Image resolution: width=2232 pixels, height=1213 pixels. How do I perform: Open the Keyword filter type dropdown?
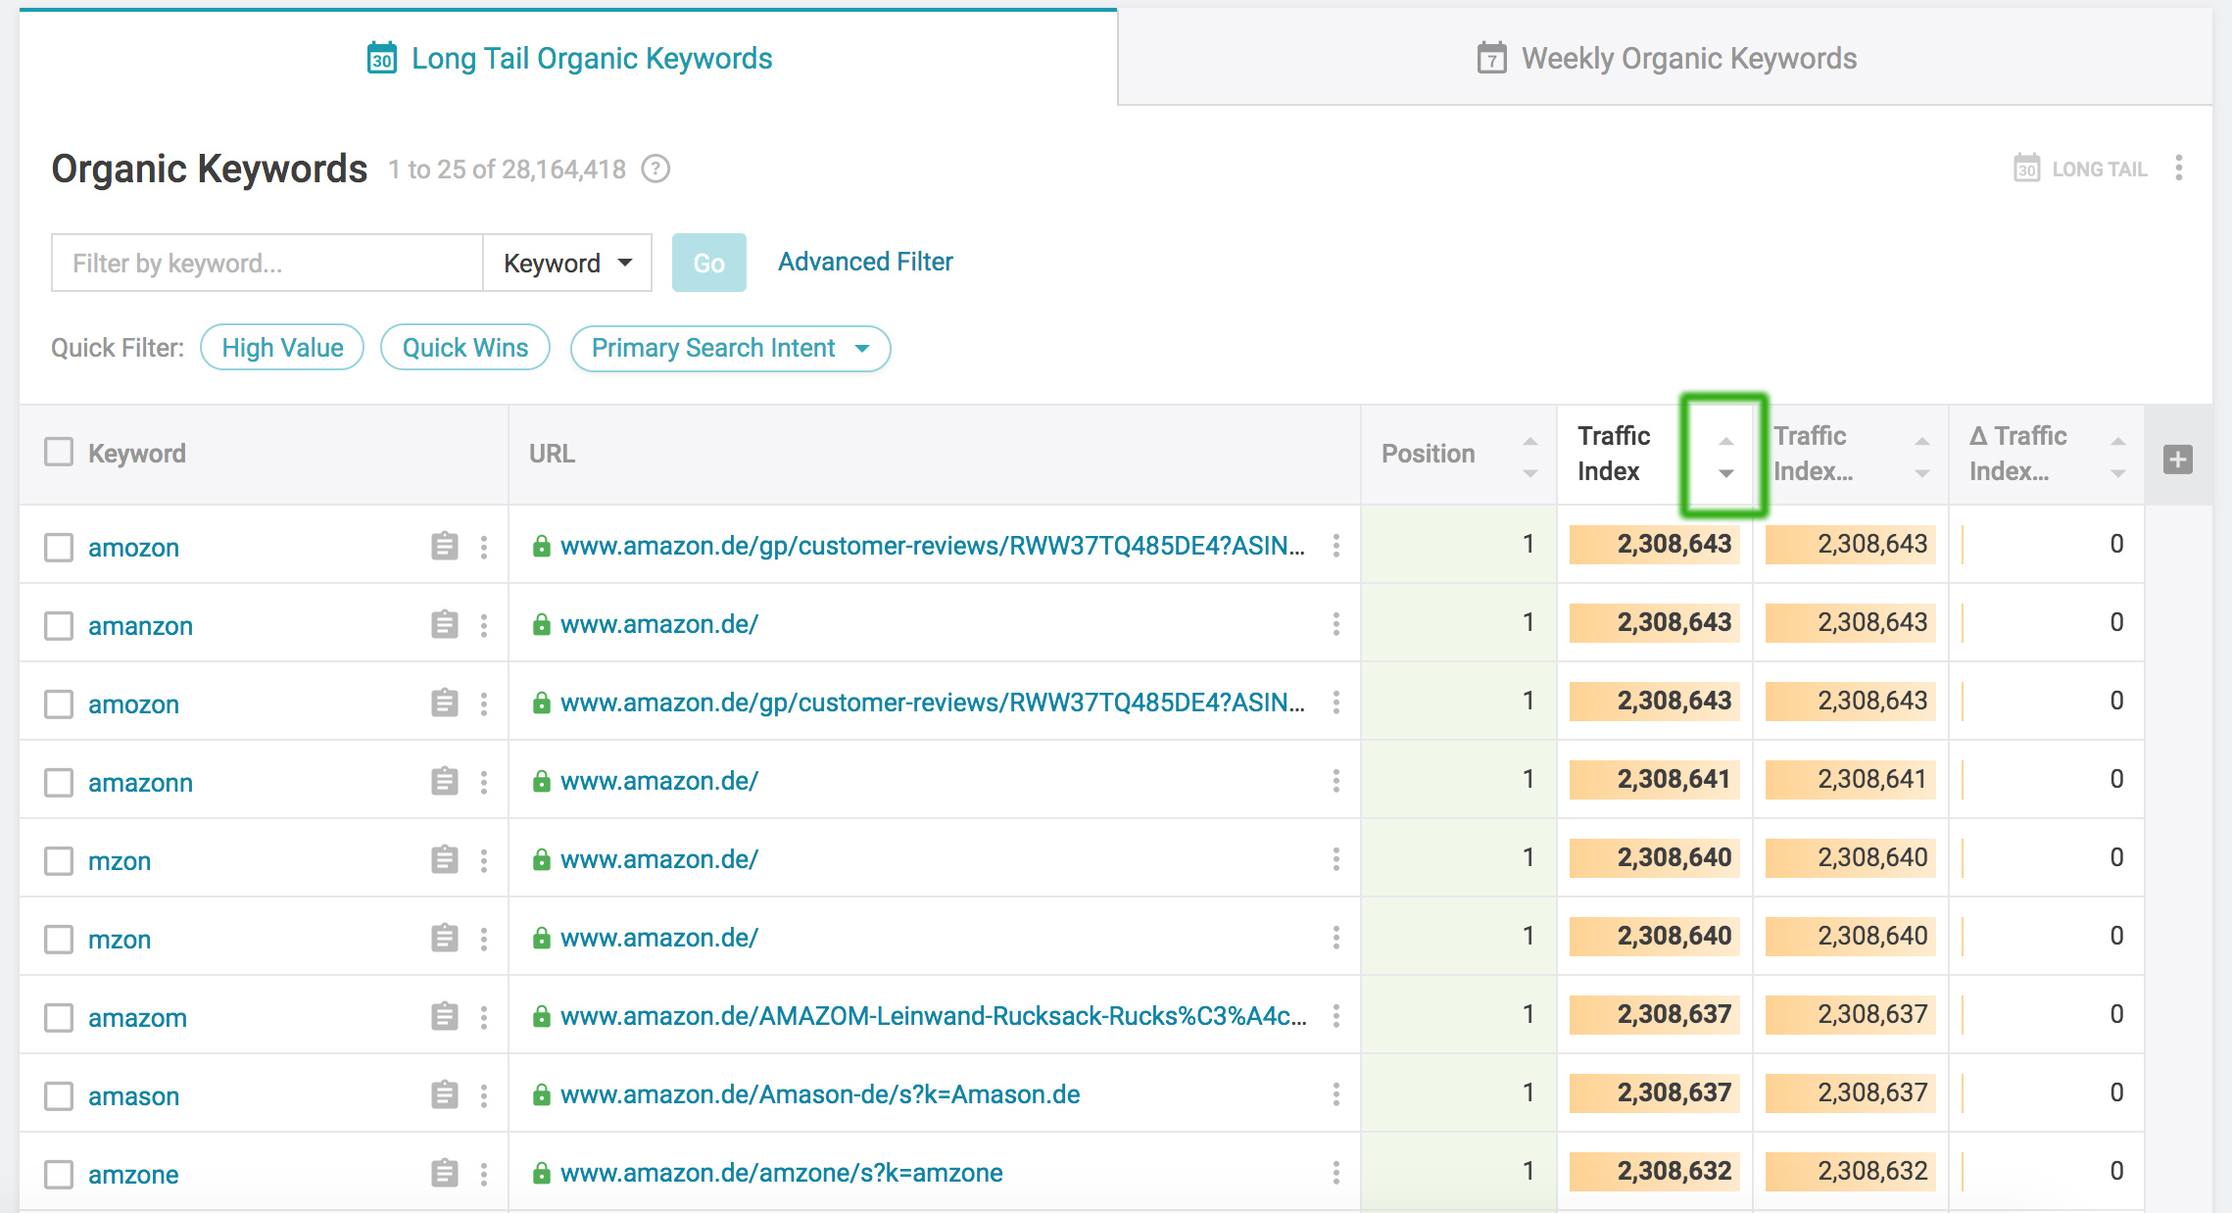pyautogui.click(x=567, y=263)
